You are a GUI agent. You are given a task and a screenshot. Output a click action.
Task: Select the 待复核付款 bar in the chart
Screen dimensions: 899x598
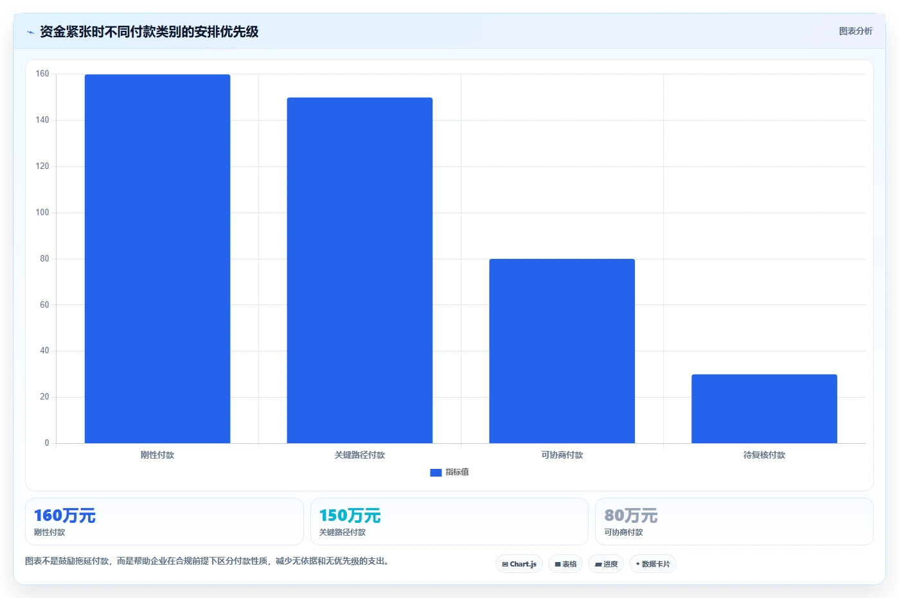tap(764, 409)
